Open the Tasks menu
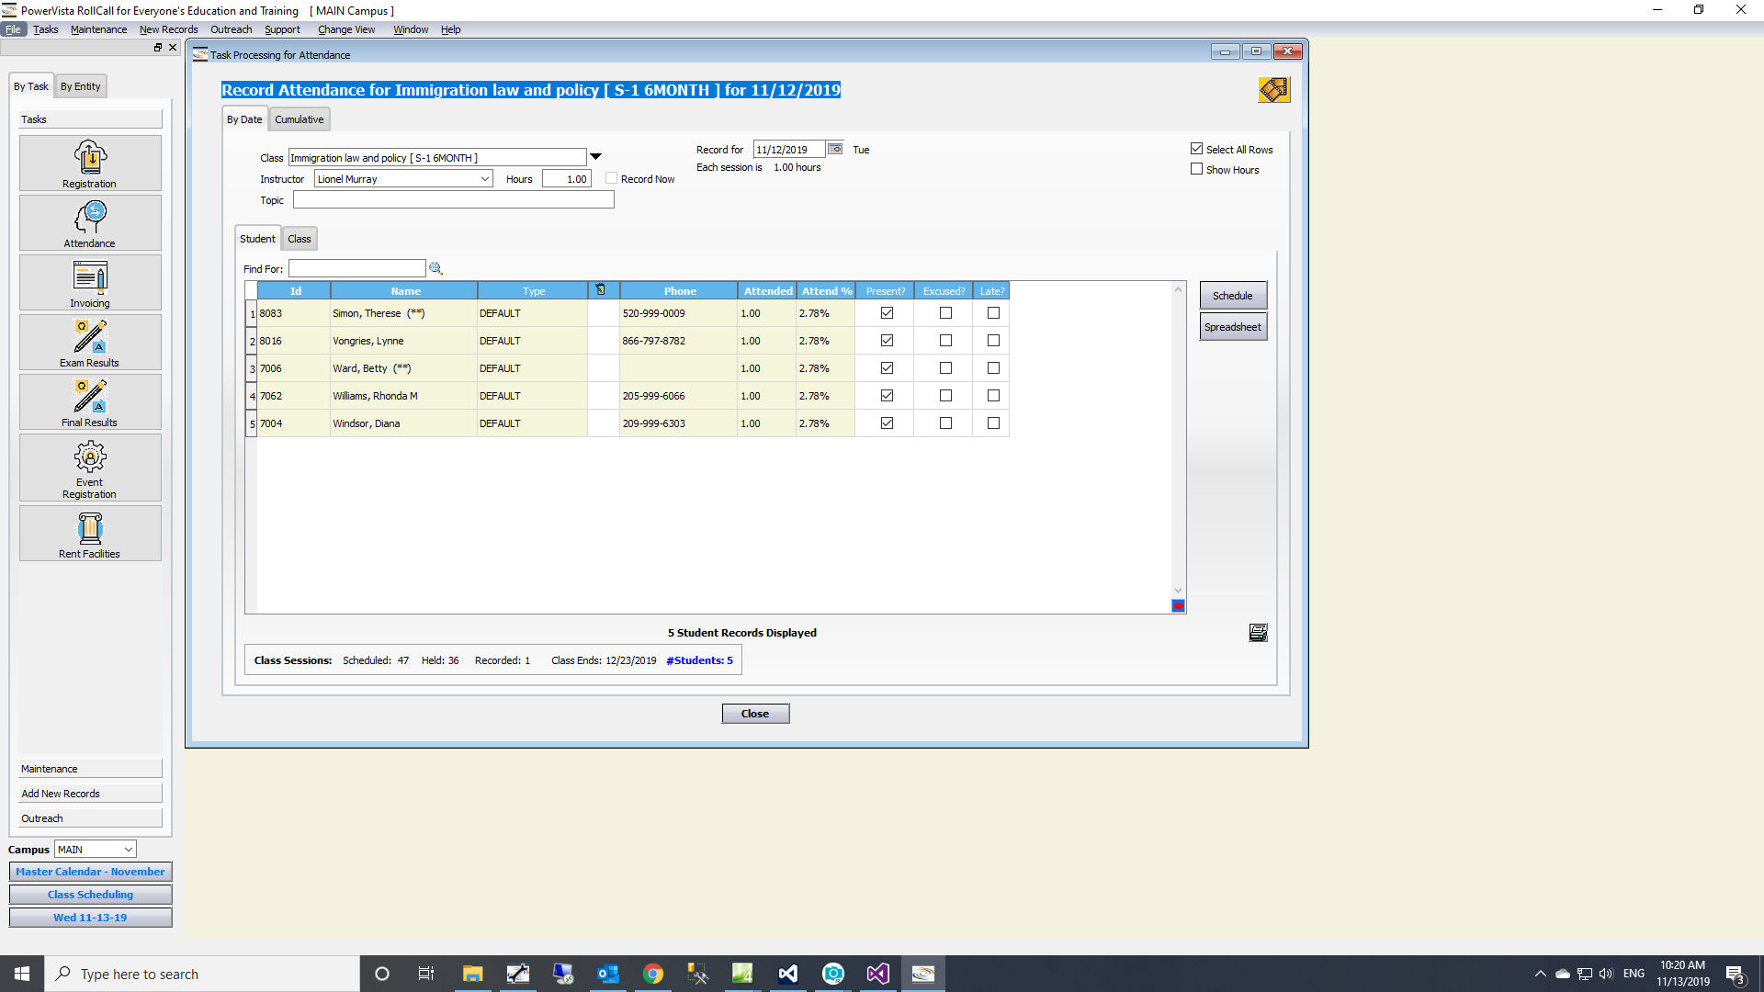Image resolution: width=1764 pixels, height=992 pixels. 45,29
